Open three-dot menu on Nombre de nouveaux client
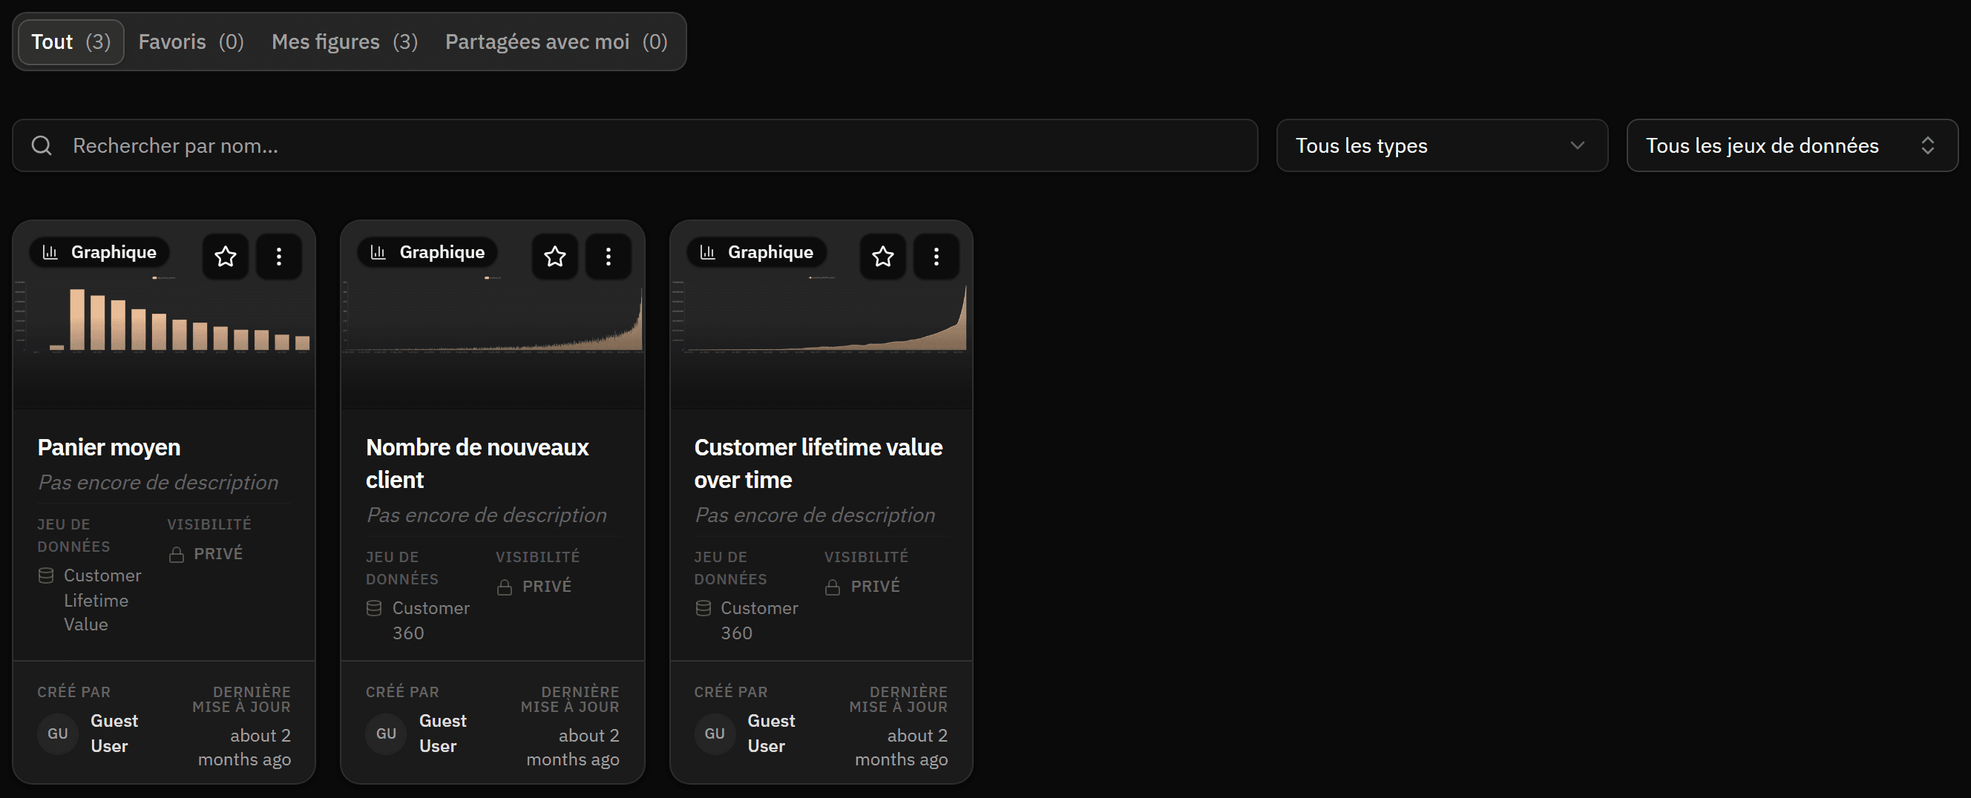 point(609,256)
